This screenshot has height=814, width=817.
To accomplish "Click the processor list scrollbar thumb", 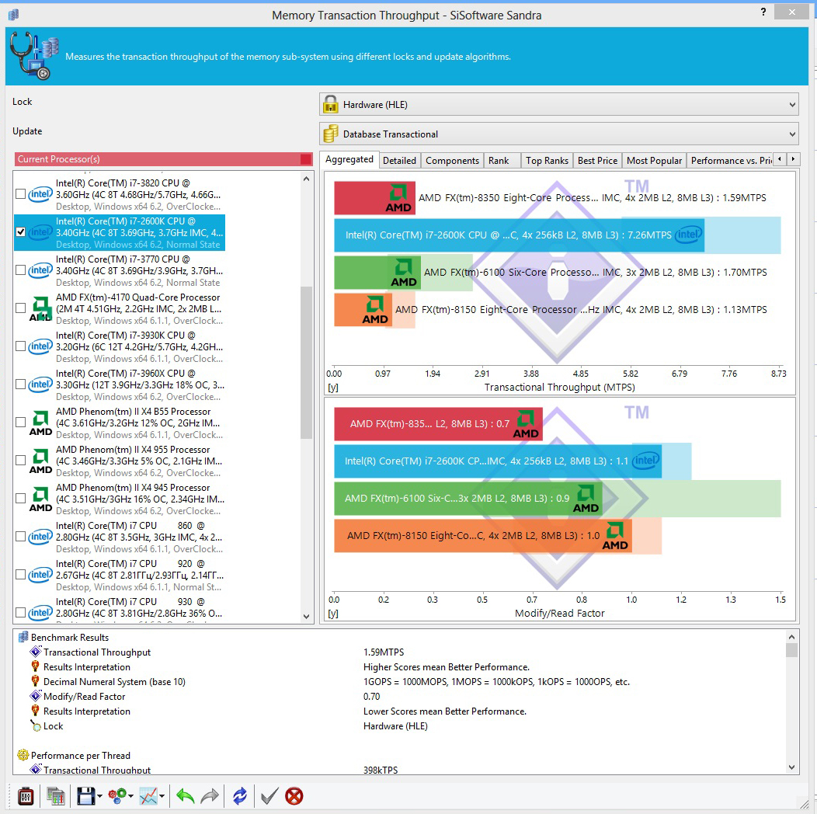I will (306, 363).
